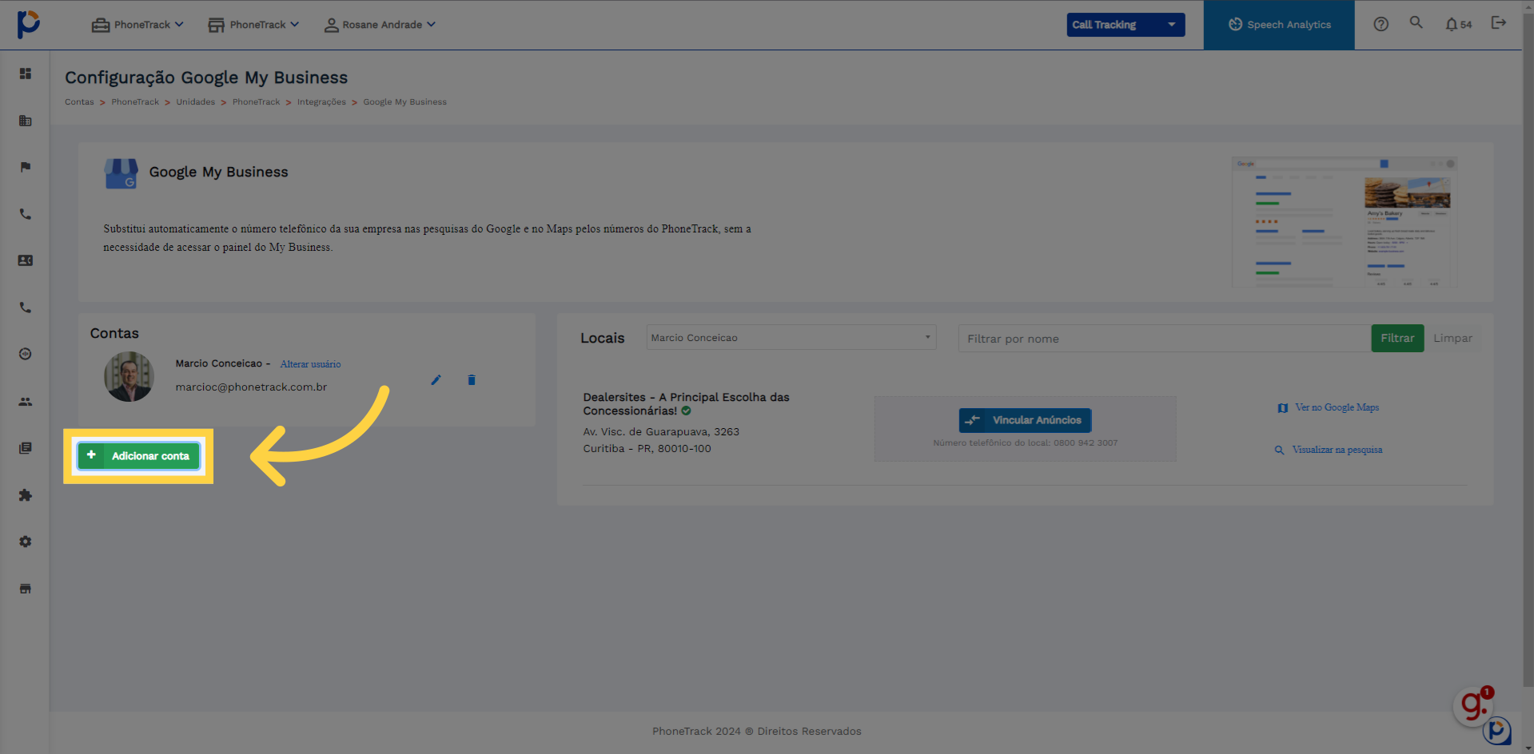
Task: Open the news library sidebar icon
Action: 26,448
